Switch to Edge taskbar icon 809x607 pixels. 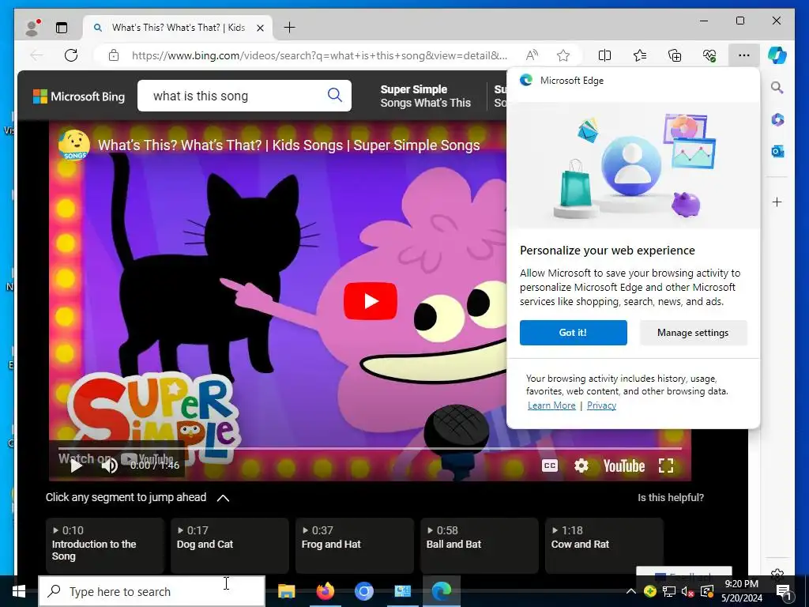tap(442, 591)
